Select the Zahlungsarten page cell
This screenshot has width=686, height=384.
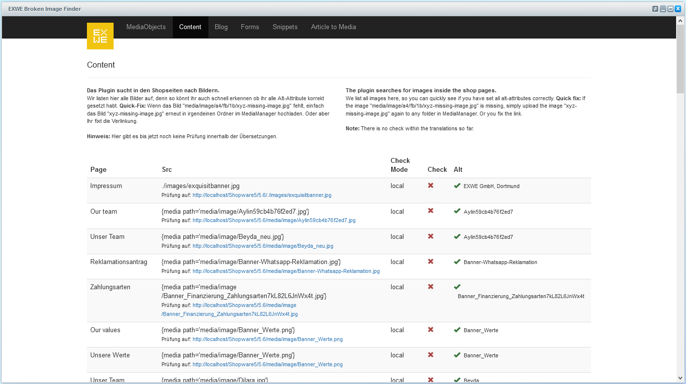pos(110,287)
